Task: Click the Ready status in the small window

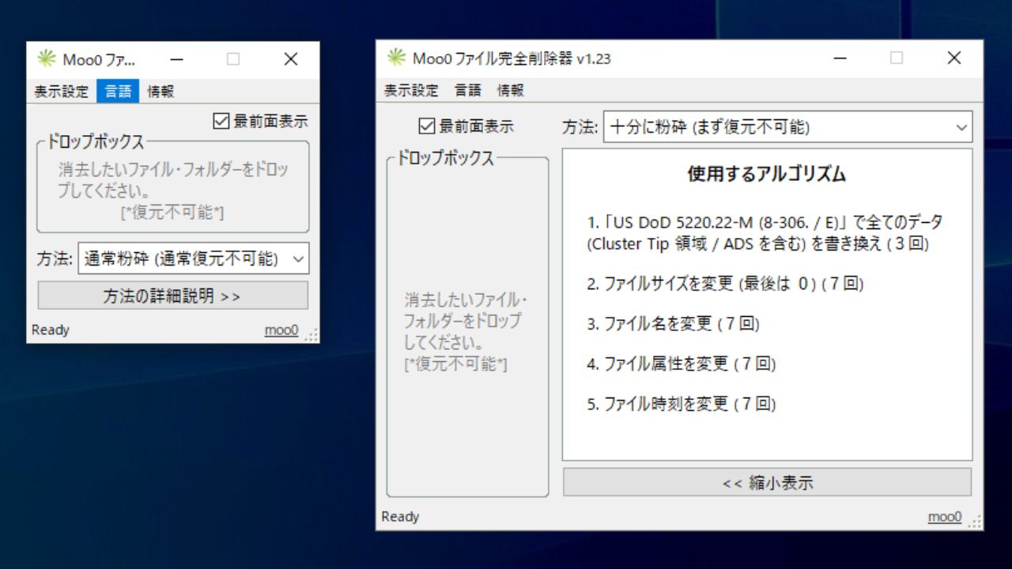Action: (x=51, y=330)
